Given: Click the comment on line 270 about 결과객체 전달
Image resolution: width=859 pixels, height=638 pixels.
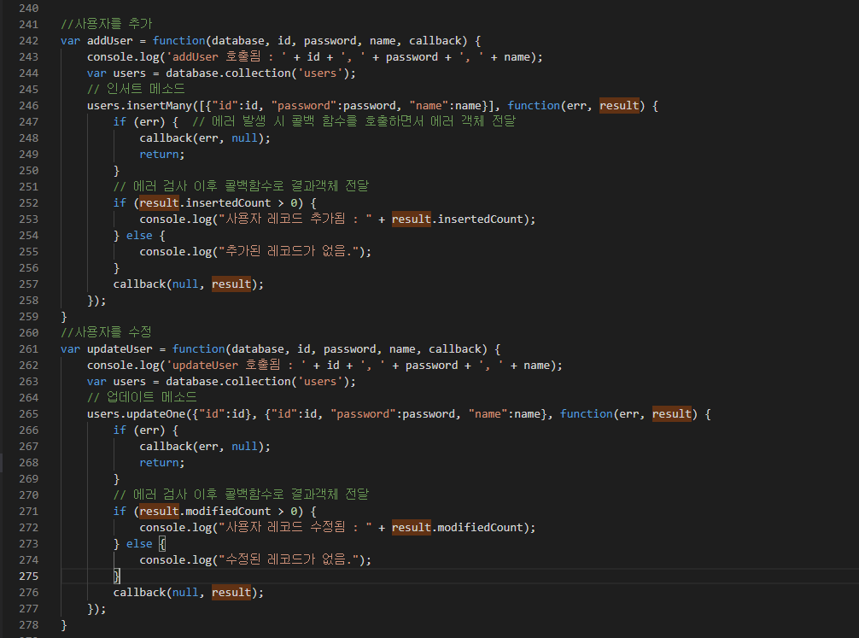Looking at the screenshot, I should click(241, 495).
